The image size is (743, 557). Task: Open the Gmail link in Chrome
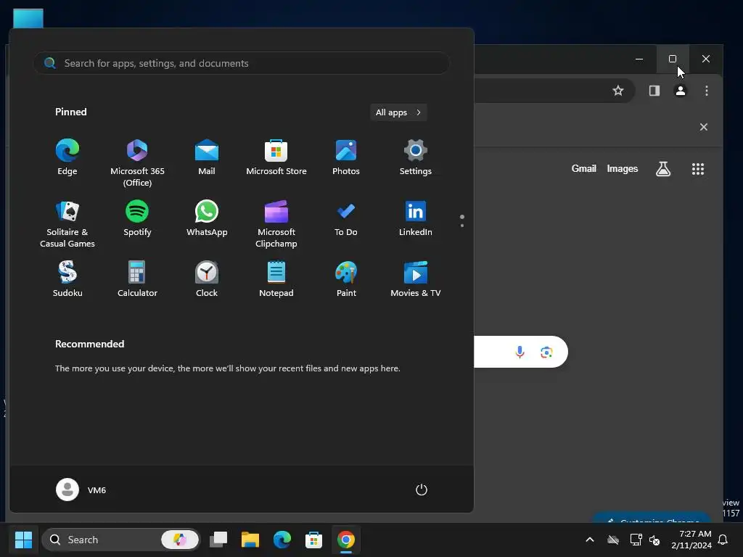584,168
